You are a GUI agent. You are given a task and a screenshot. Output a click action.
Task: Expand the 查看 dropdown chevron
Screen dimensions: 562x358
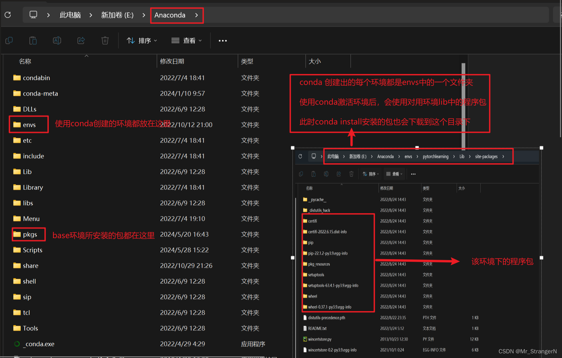200,41
